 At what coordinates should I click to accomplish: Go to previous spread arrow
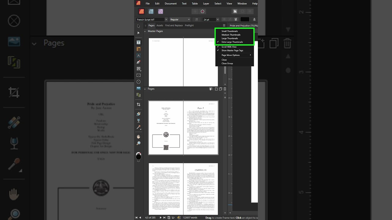click(x=140, y=218)
